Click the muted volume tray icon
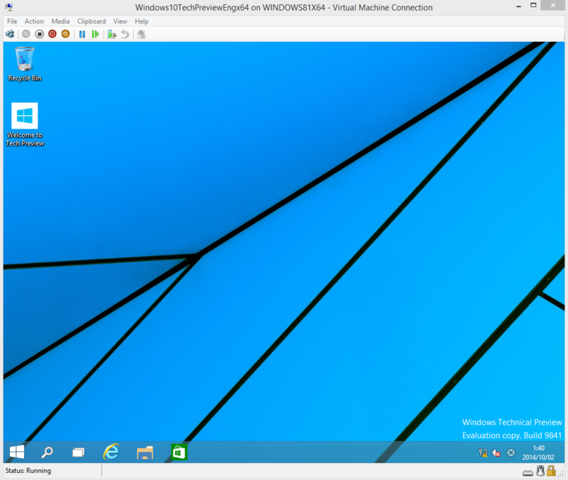 (x=496, y=452)
